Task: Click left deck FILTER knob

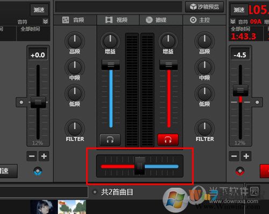Action: click(x=75, y=129)
